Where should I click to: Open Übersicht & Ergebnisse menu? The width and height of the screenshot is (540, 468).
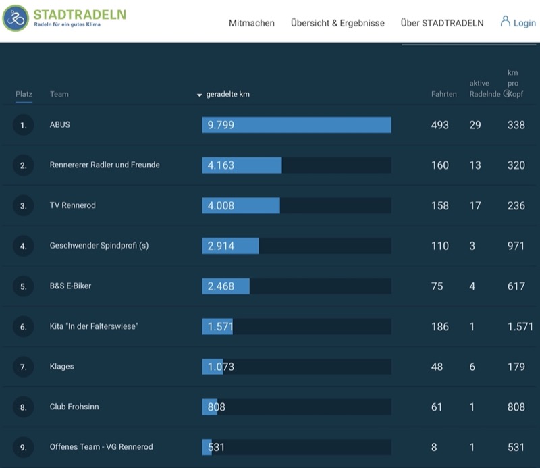pyautogui.click(x=337, y=23)
